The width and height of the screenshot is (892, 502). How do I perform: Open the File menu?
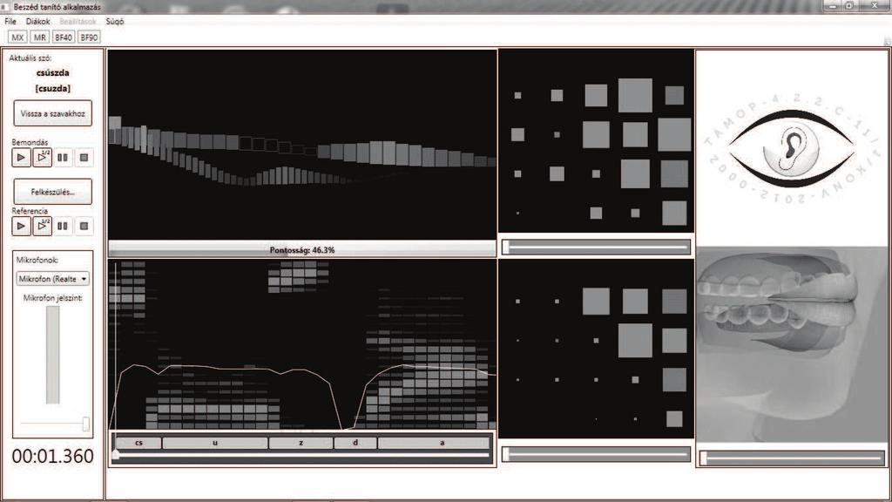pyautogui.click(x=10, y=21)
